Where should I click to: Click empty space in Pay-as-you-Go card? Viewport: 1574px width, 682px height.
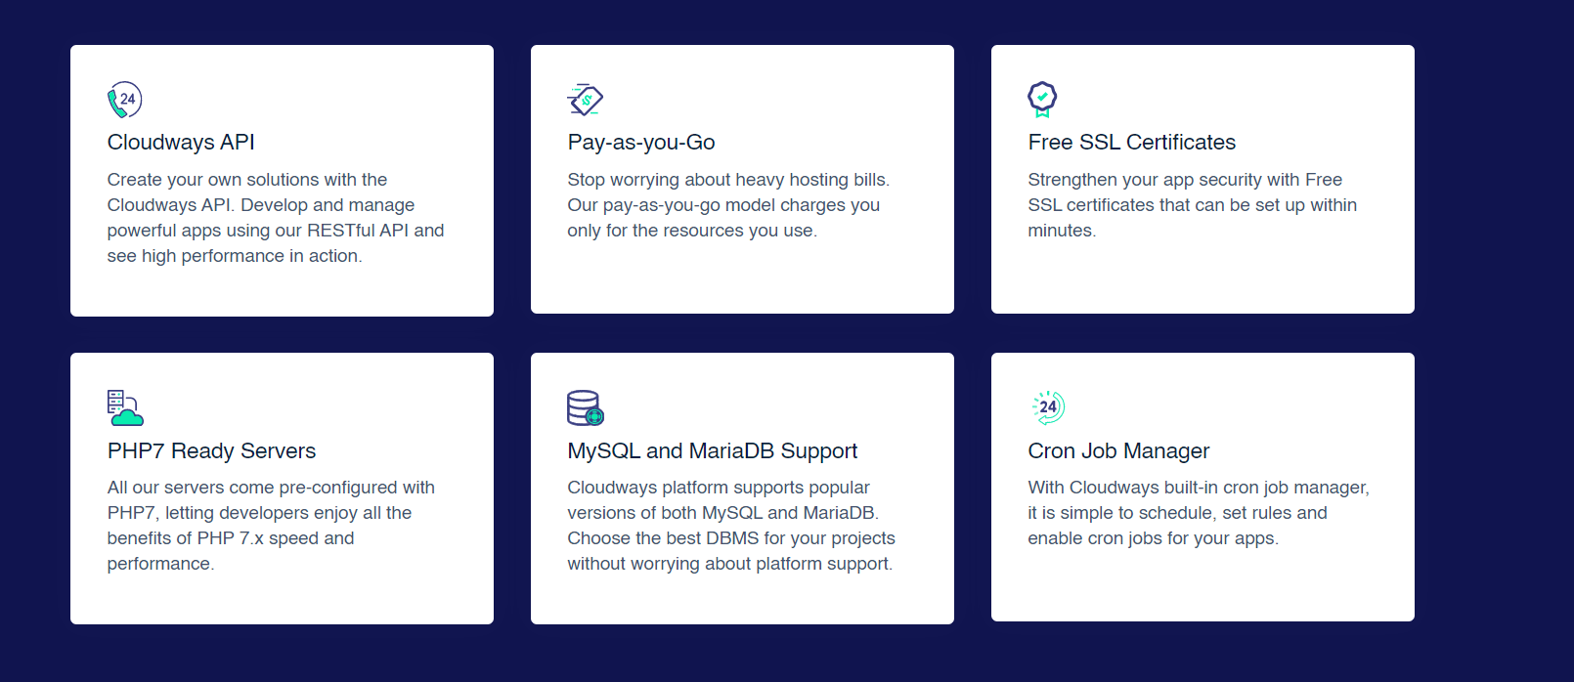(742, 278)
